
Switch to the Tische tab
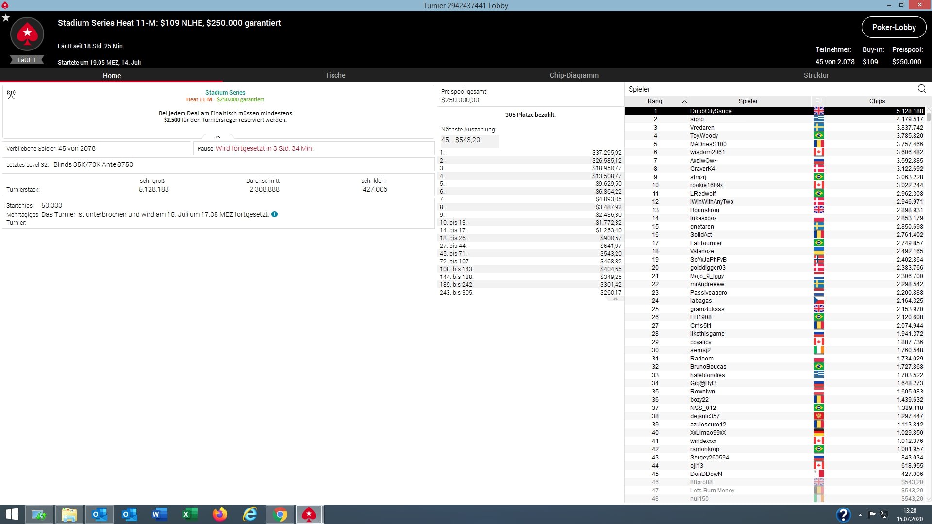click(x=335, y=75)
